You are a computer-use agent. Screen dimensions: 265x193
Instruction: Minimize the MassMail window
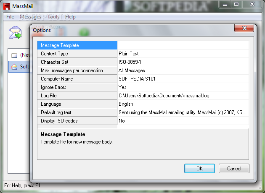tap(225, 5)
